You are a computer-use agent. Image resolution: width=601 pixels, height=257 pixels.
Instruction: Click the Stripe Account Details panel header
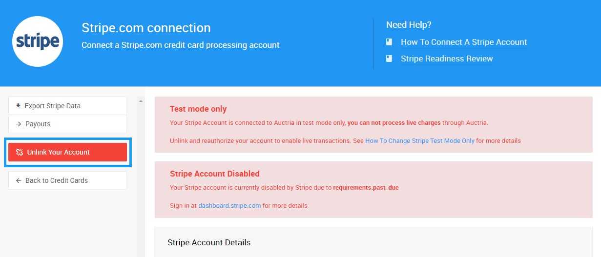pyautogui.click(x=209, y=242)
